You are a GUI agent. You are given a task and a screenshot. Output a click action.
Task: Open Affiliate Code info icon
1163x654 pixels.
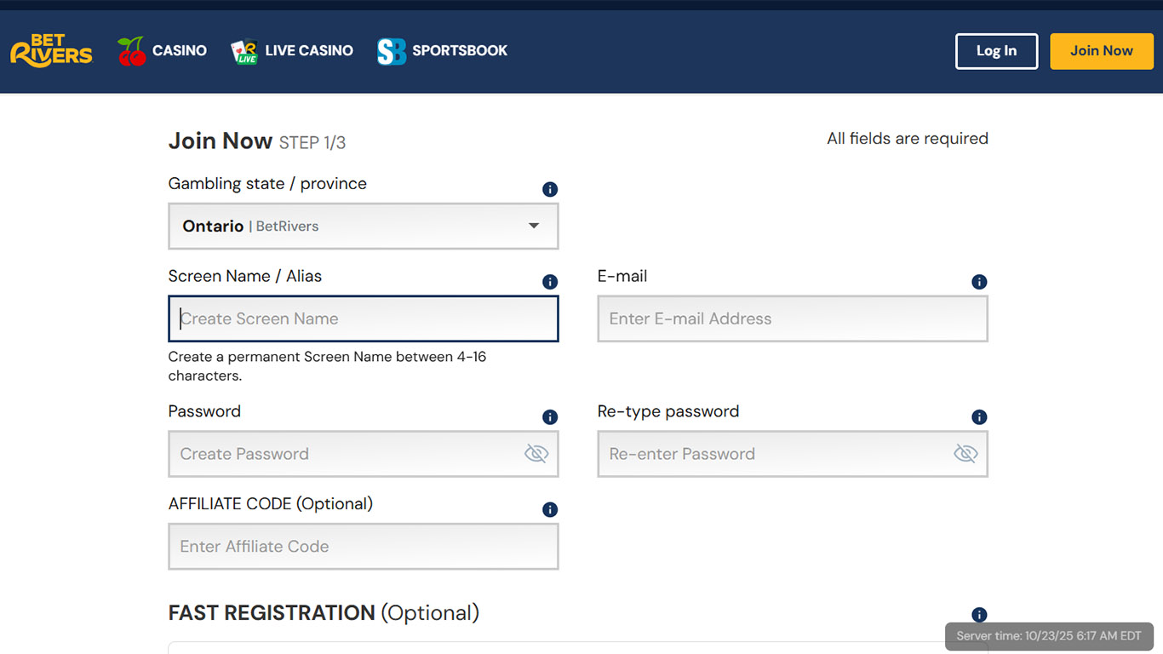point(550,510)
